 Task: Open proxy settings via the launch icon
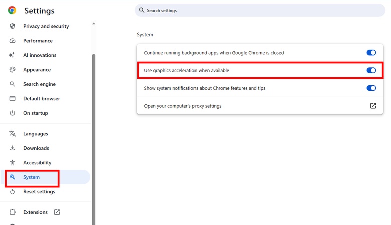(373, 106)
